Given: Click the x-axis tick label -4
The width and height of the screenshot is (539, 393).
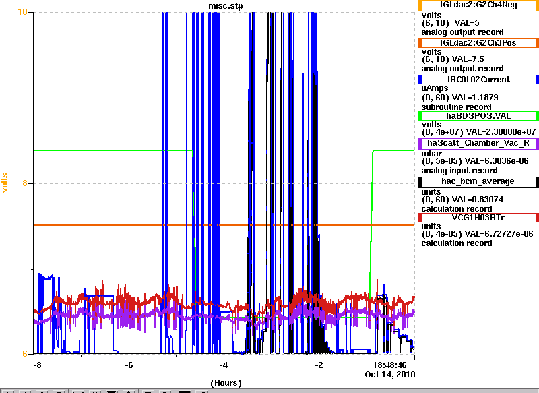Looking at the screenshot, I should [224, 365].
